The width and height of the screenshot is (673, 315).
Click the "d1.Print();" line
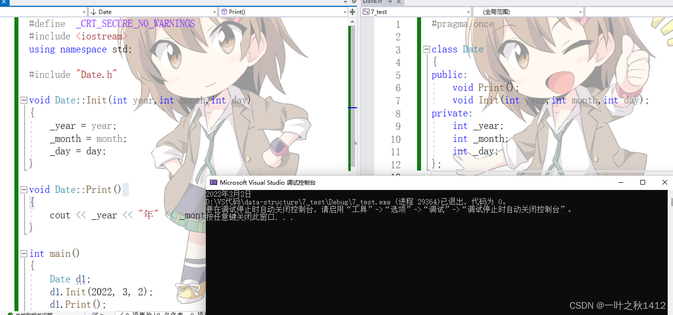(78, 304)
